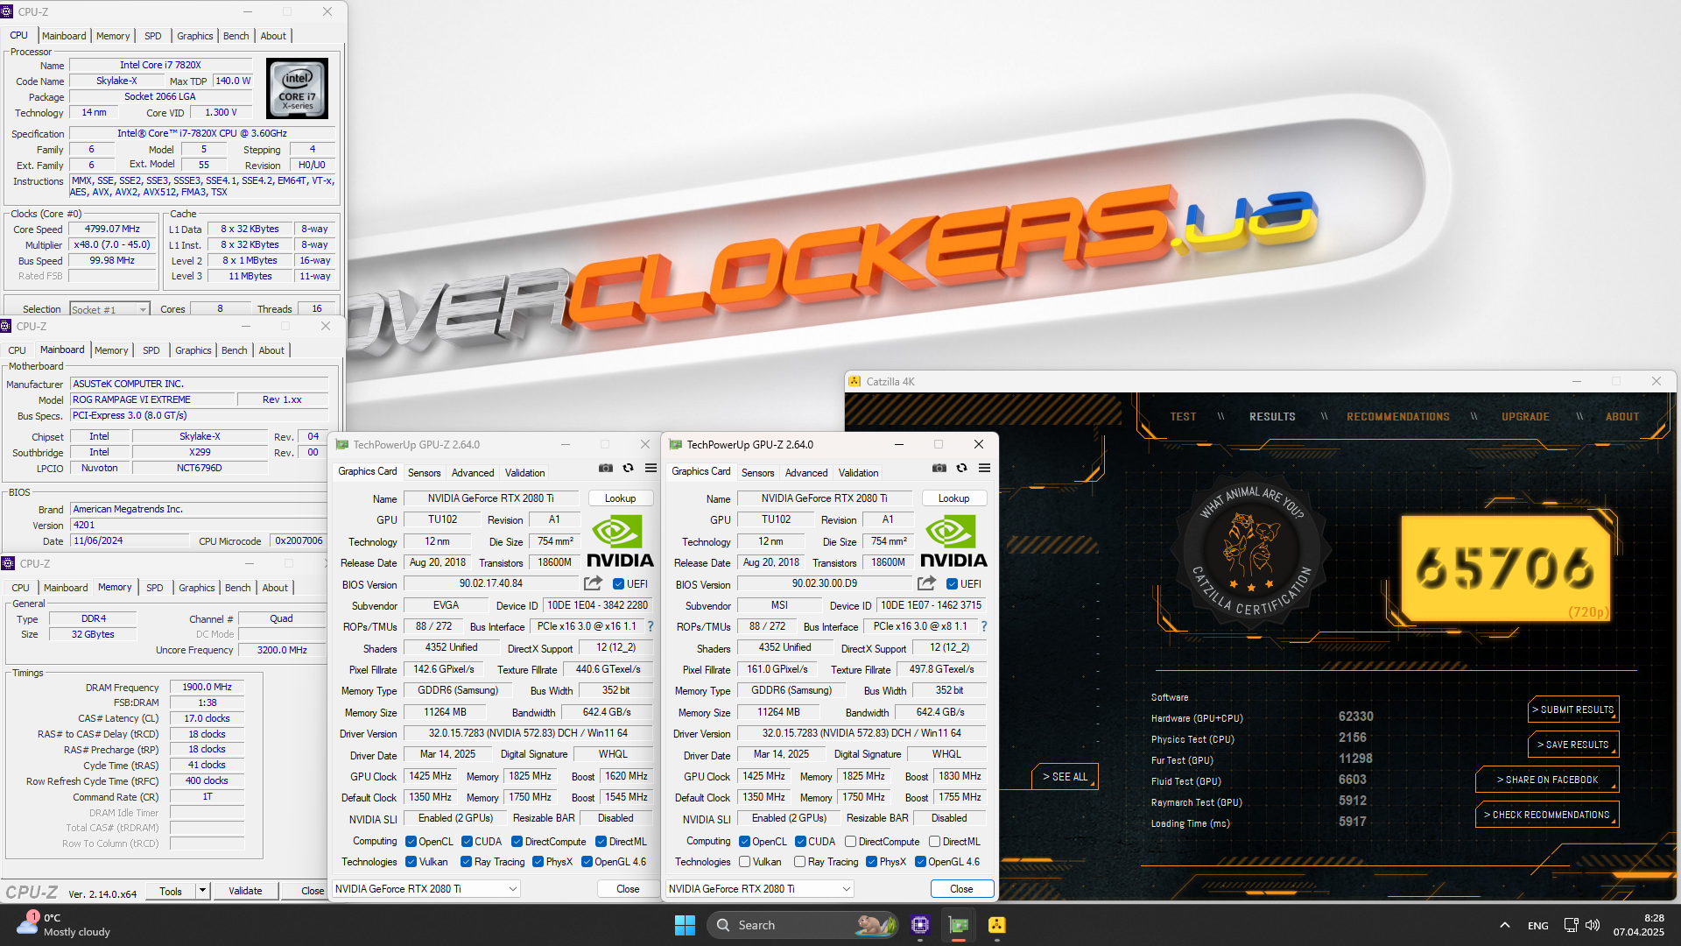Screen dimensions: 1681x946
Task: Open Tools dropdown arrow in CPU-Z
Action: [x=202, y=891]
